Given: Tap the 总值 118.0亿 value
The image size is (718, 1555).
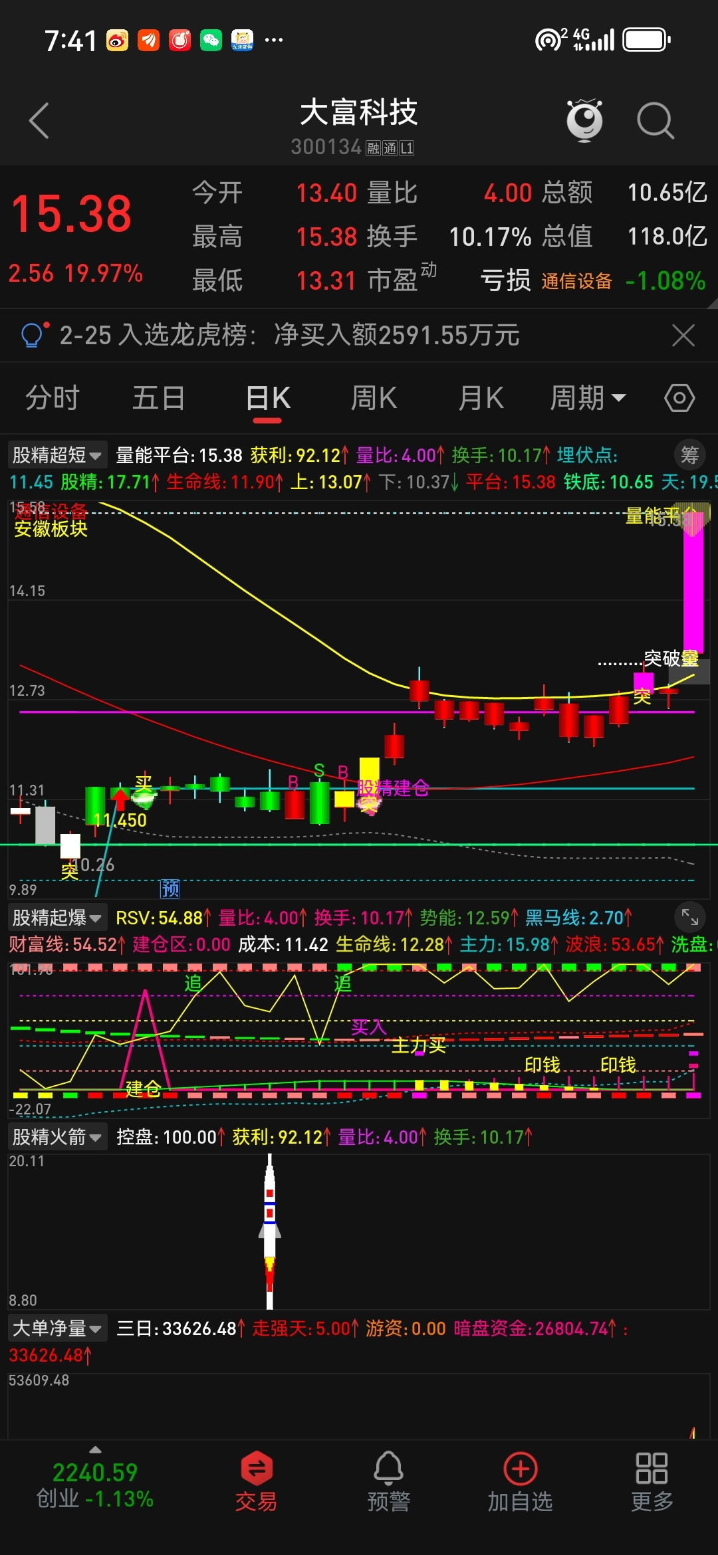Looking at the screenshot, I should (x=667, y=236).
